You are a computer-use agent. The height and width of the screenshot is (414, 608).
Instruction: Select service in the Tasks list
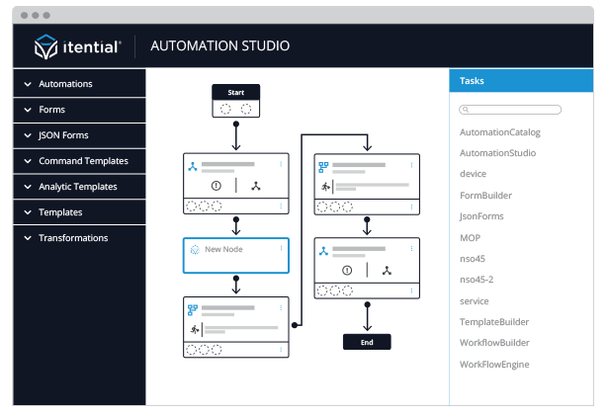[474, 301]
